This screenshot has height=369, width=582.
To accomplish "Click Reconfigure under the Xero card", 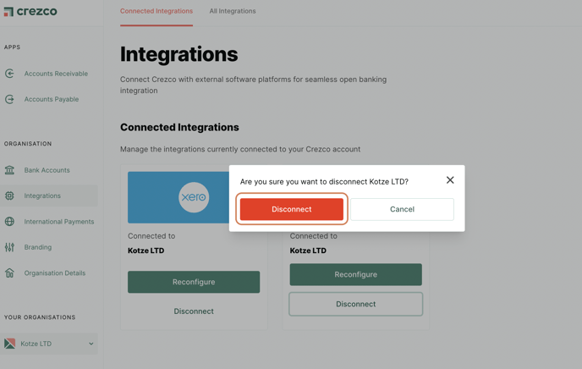I will click(x=194, y=282).
